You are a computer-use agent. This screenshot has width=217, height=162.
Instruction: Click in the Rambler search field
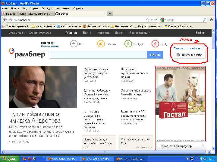point(98,55)
